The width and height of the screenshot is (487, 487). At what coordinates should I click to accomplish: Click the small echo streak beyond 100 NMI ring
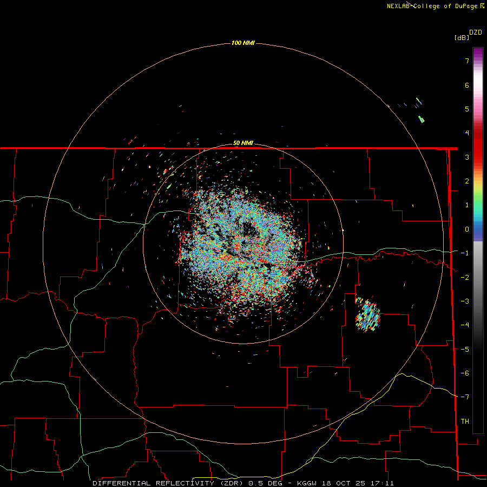pyautogui.click(x=421, y=119)
